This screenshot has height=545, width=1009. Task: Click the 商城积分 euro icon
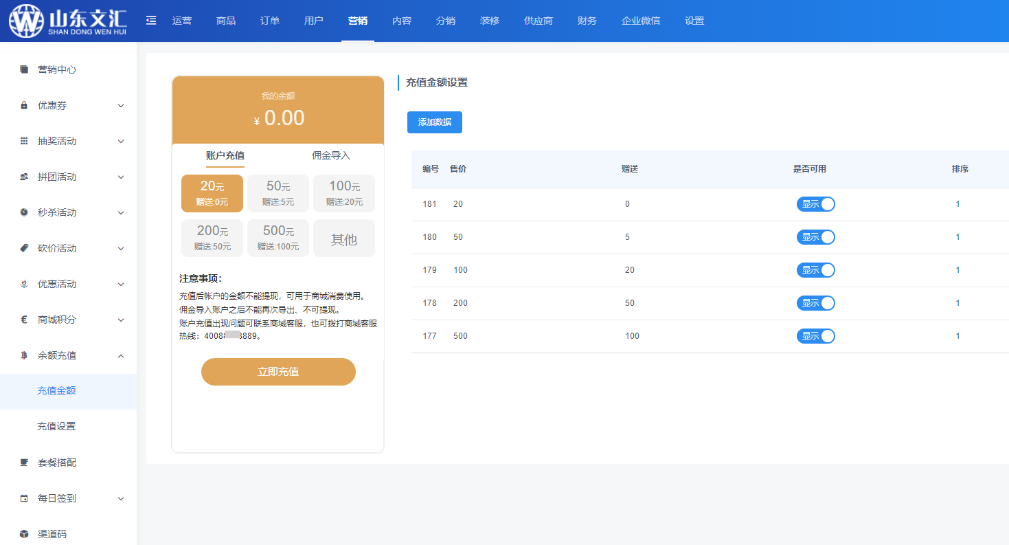[24, 320]
